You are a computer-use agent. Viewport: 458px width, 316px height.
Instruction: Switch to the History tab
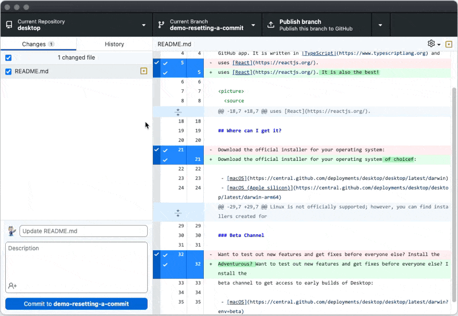114,44
